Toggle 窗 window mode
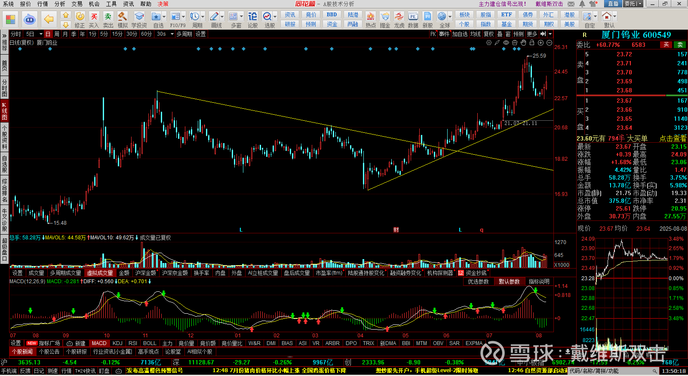Viewport: 688px width, 376px height. pyautogui.click(x=508, y=34)
